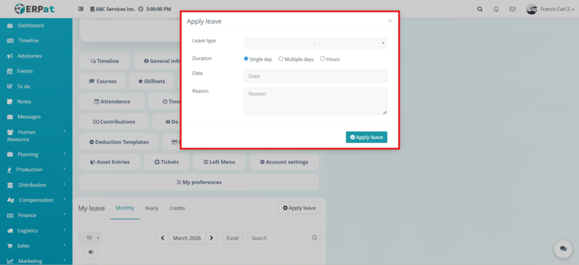Go to next month arrow
The height and width of the screenshot is (265, 579).
(211, 238)
